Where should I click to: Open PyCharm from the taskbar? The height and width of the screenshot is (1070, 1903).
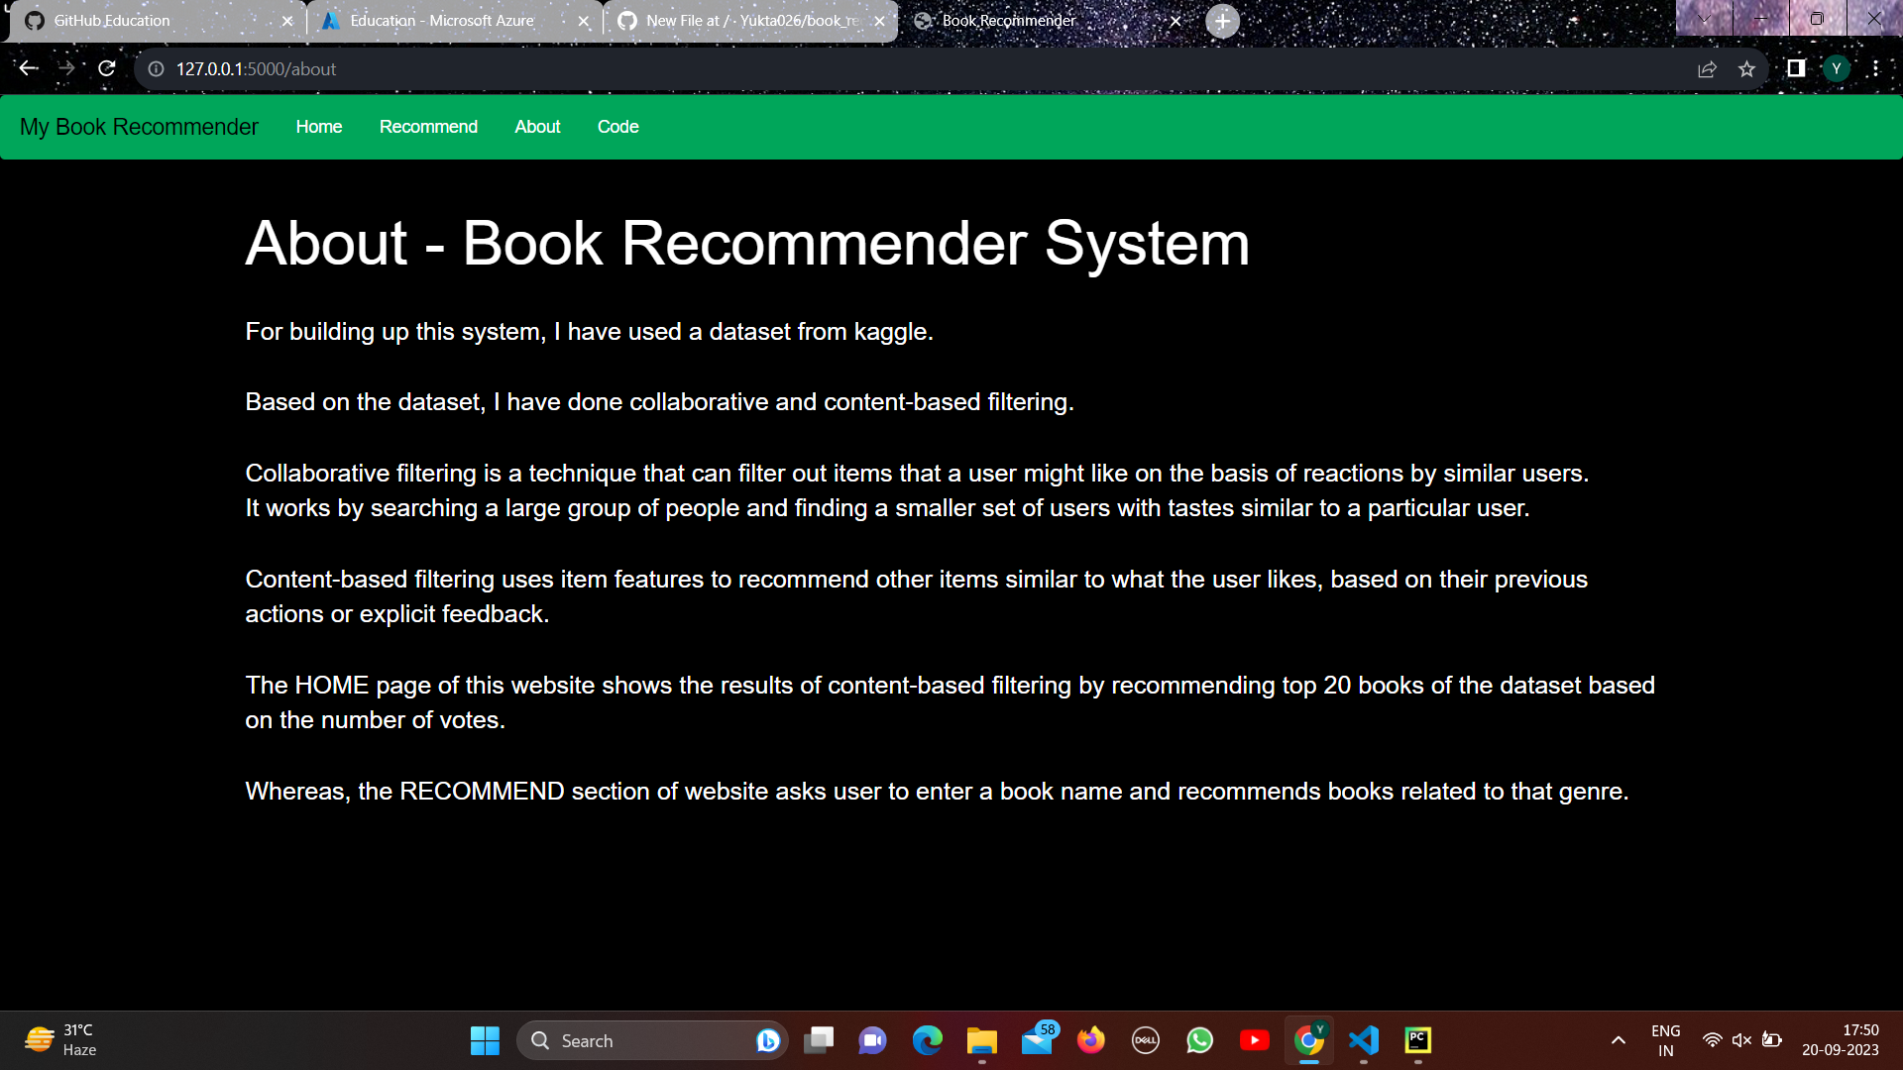(x=1417, y=1040)
